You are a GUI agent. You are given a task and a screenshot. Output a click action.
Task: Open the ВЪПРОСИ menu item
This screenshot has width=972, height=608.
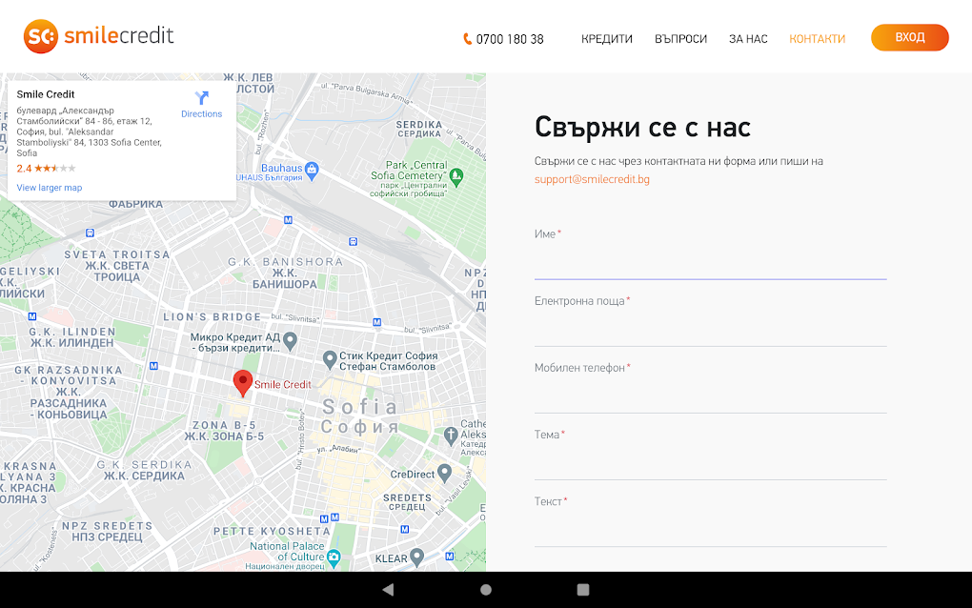680,39
